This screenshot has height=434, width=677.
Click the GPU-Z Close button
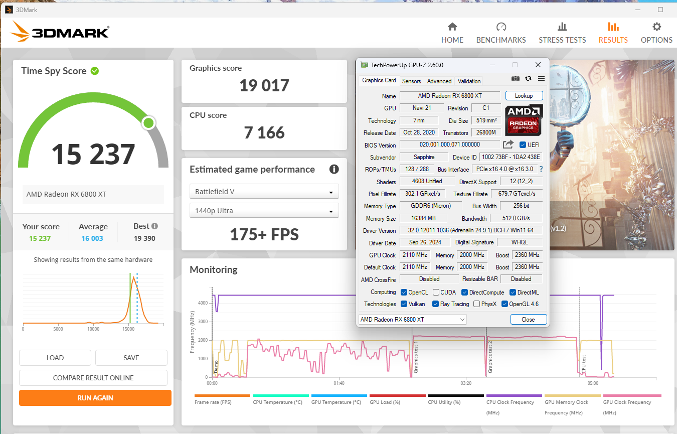pyautogui.click(x=528, y=320)
